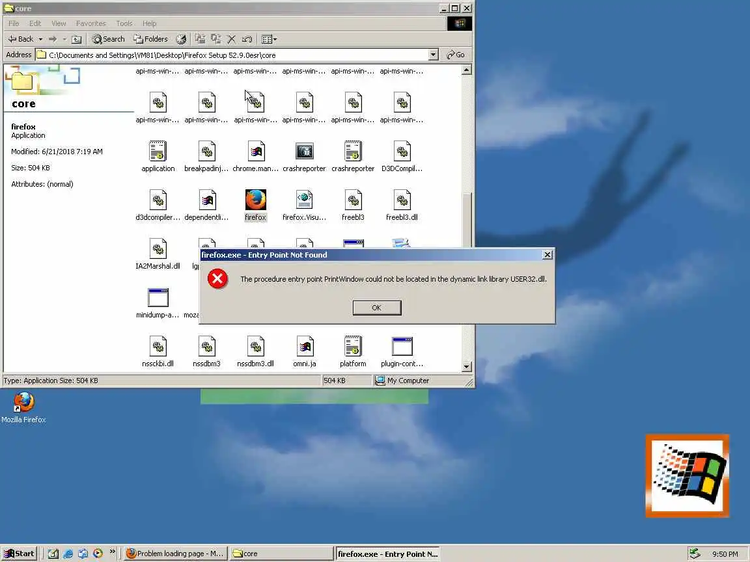Click the Mozilla Firefox desktop shortcut

pyautogui.click(x=23, y=408)
